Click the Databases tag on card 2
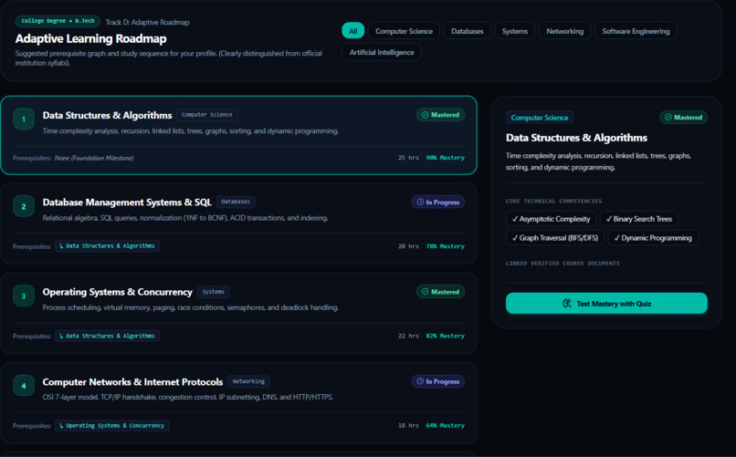The image size is (736, 457). pyautogui.click(x=236, y=202)
